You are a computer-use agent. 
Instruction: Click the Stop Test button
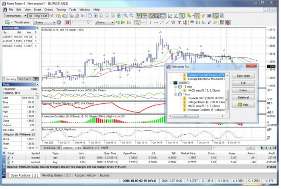pyautogui.click(x=38, y=16)
